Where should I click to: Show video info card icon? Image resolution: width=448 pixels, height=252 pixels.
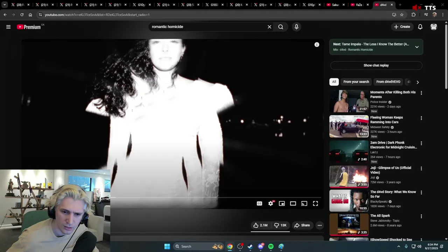[317, 44]
